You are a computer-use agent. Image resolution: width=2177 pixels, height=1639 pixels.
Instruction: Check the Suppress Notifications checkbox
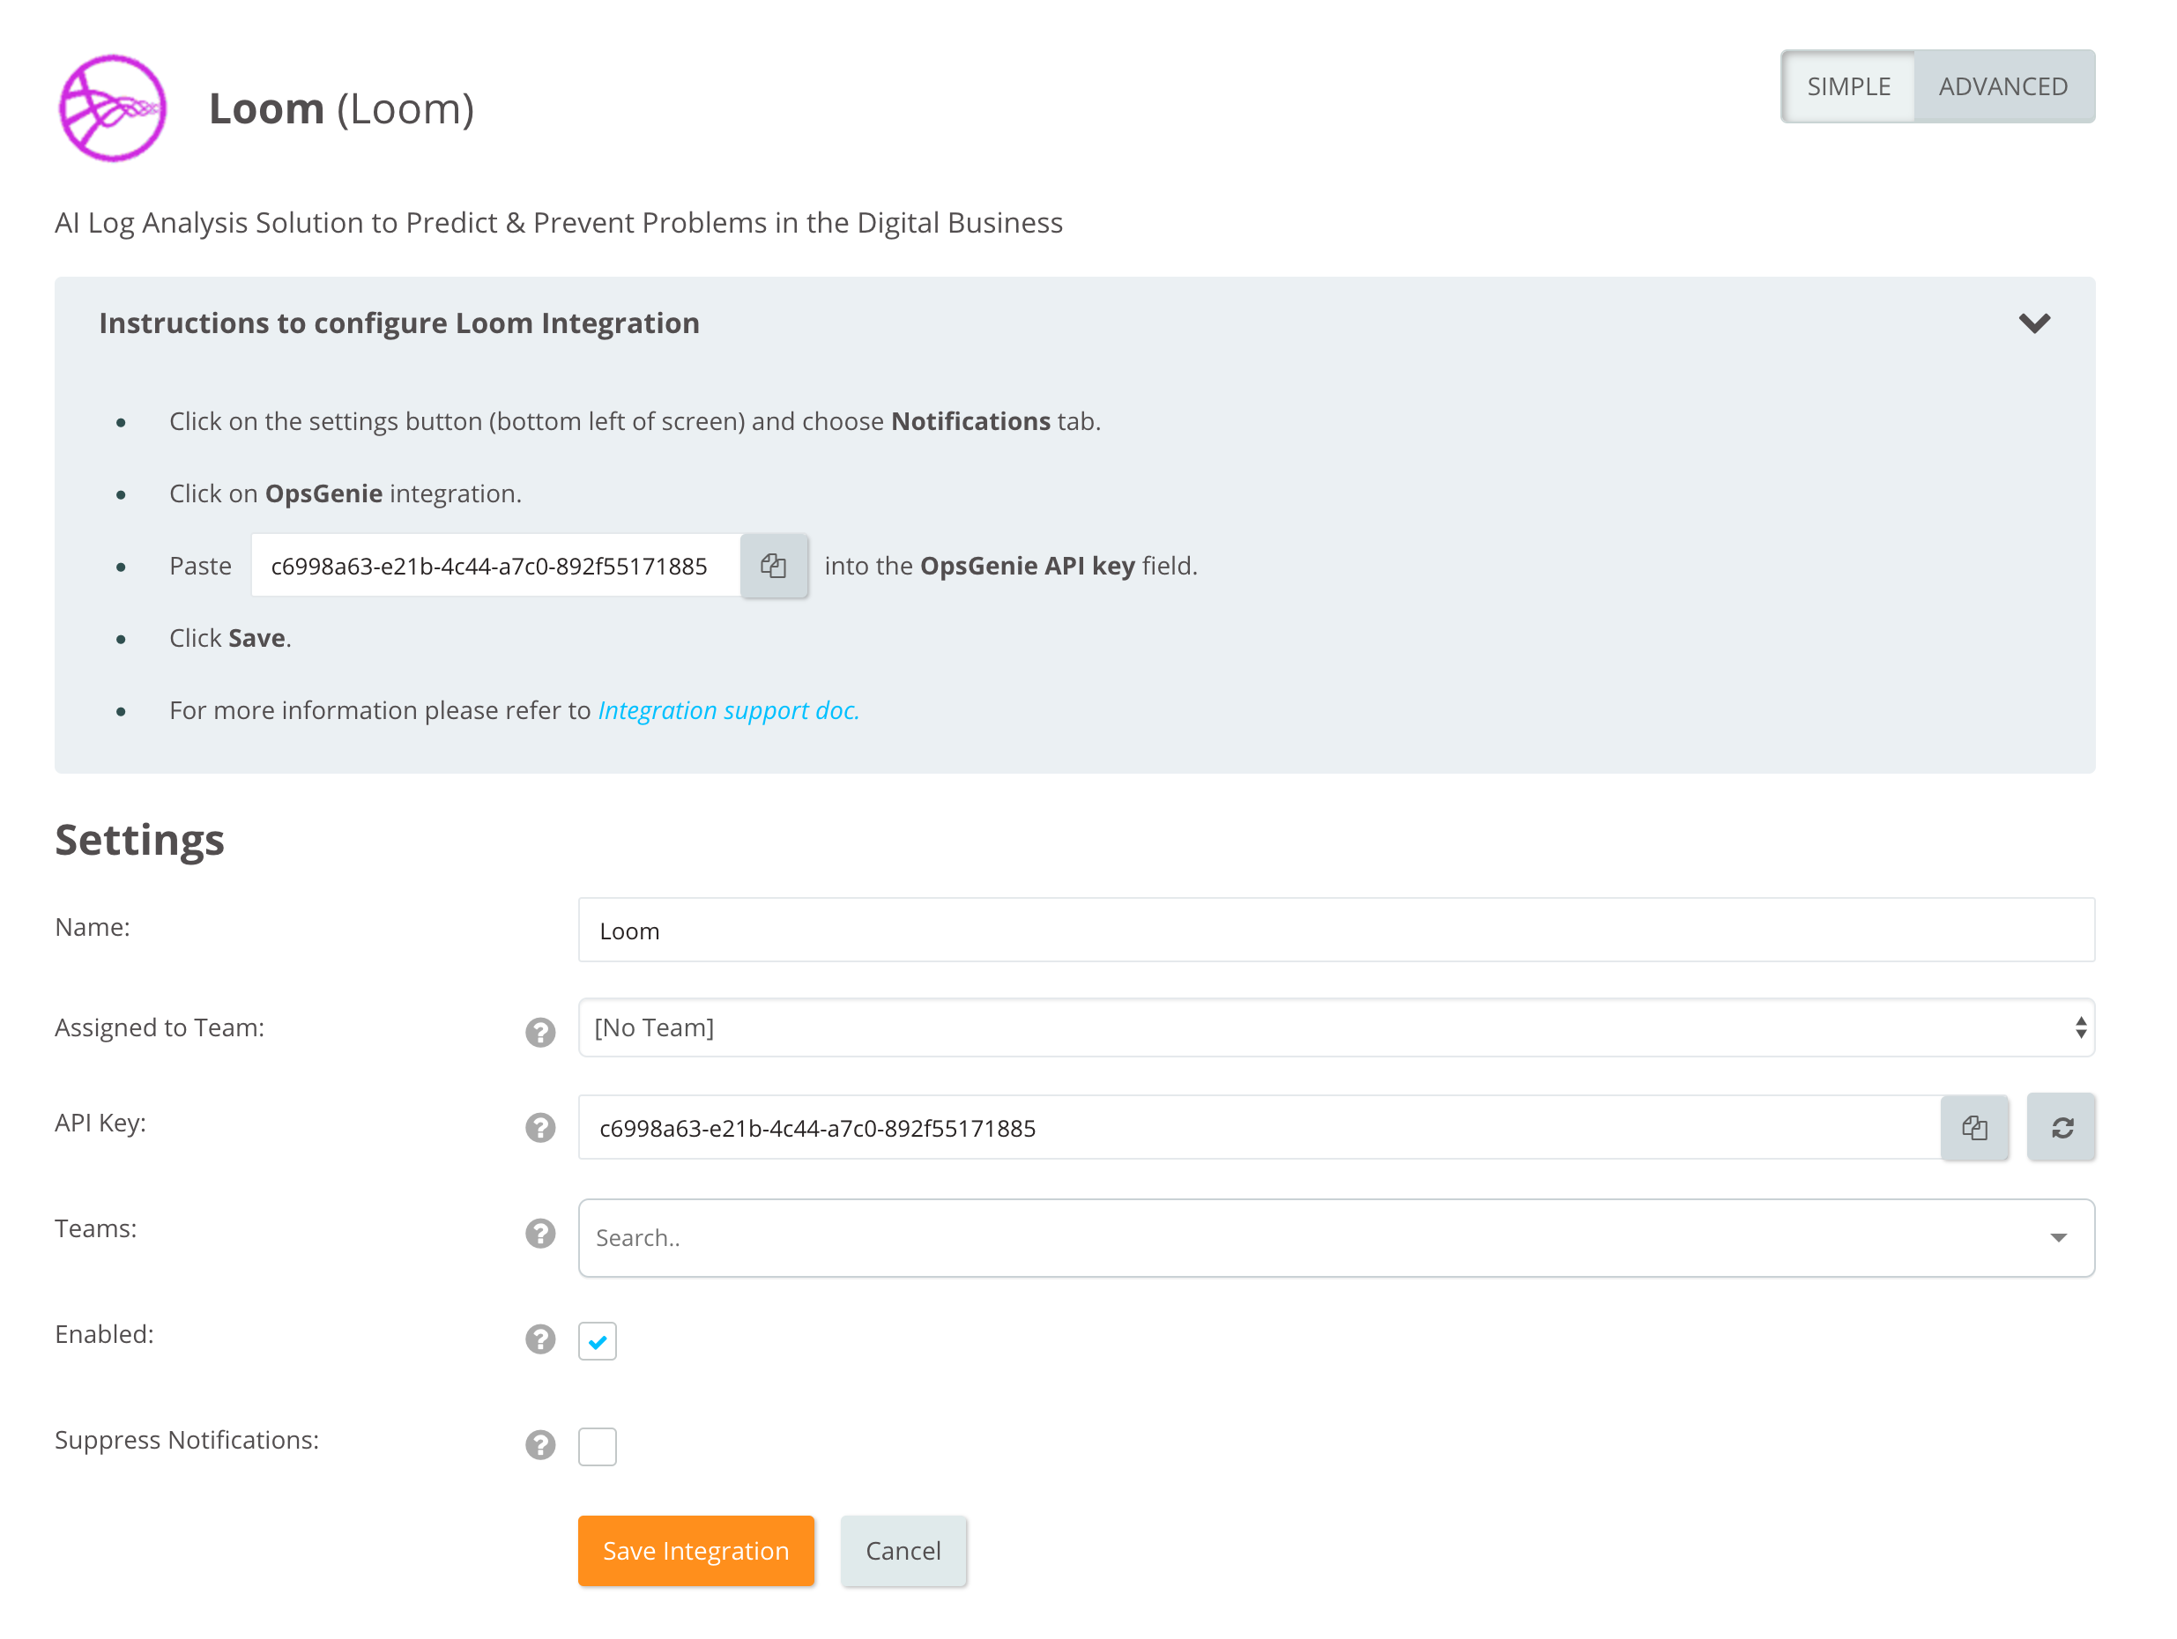pyautogui.click(x=598, y=1446)
